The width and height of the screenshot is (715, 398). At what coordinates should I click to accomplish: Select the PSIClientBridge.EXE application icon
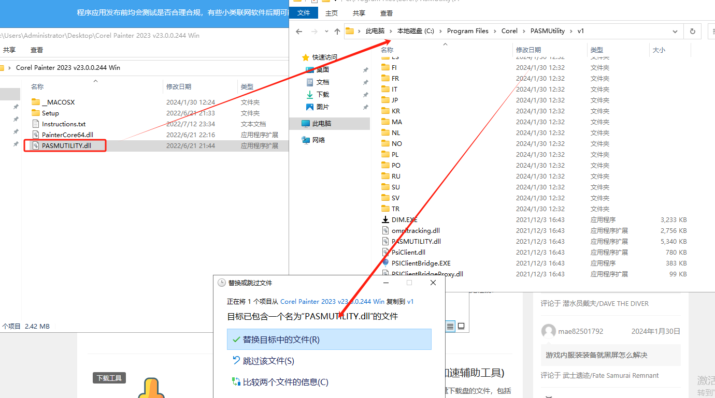[x=385, y=263]
